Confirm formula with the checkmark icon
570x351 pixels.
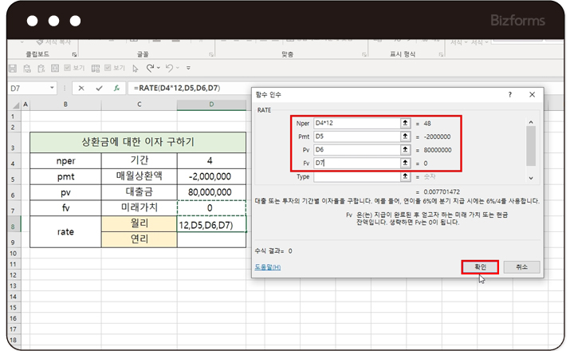99,88
